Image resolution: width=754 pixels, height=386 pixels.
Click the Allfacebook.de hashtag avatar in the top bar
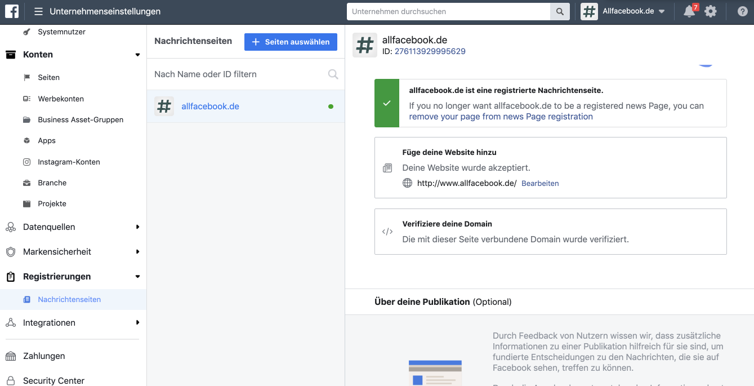(x=589, y=11)
